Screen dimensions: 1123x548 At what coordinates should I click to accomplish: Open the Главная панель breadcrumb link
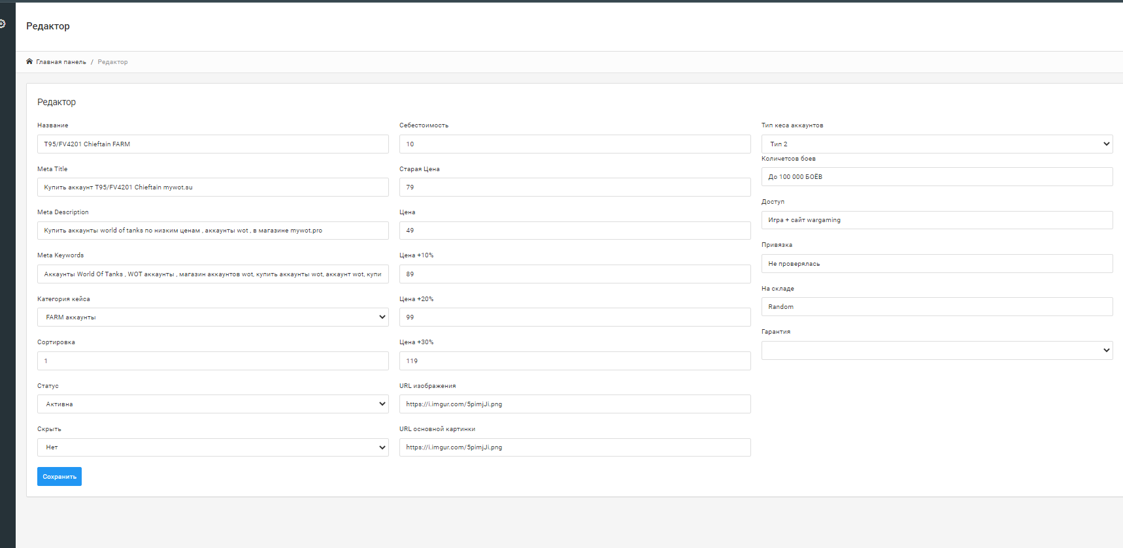pos(61,62)
